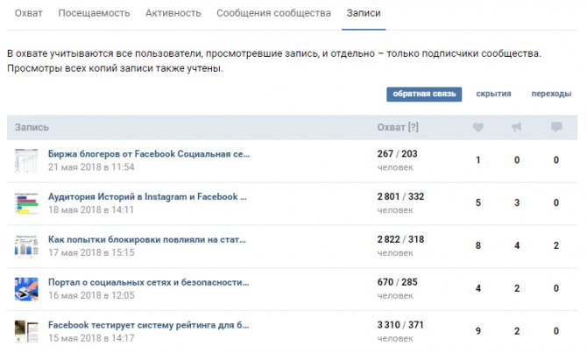Open the Охват [?] help hint

[414, 127]
